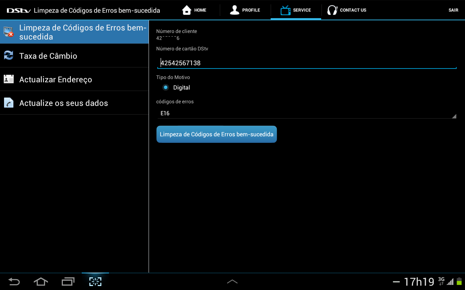Tap the Android back arrow button
The image size is (465, 290).
tap(14, 281)
